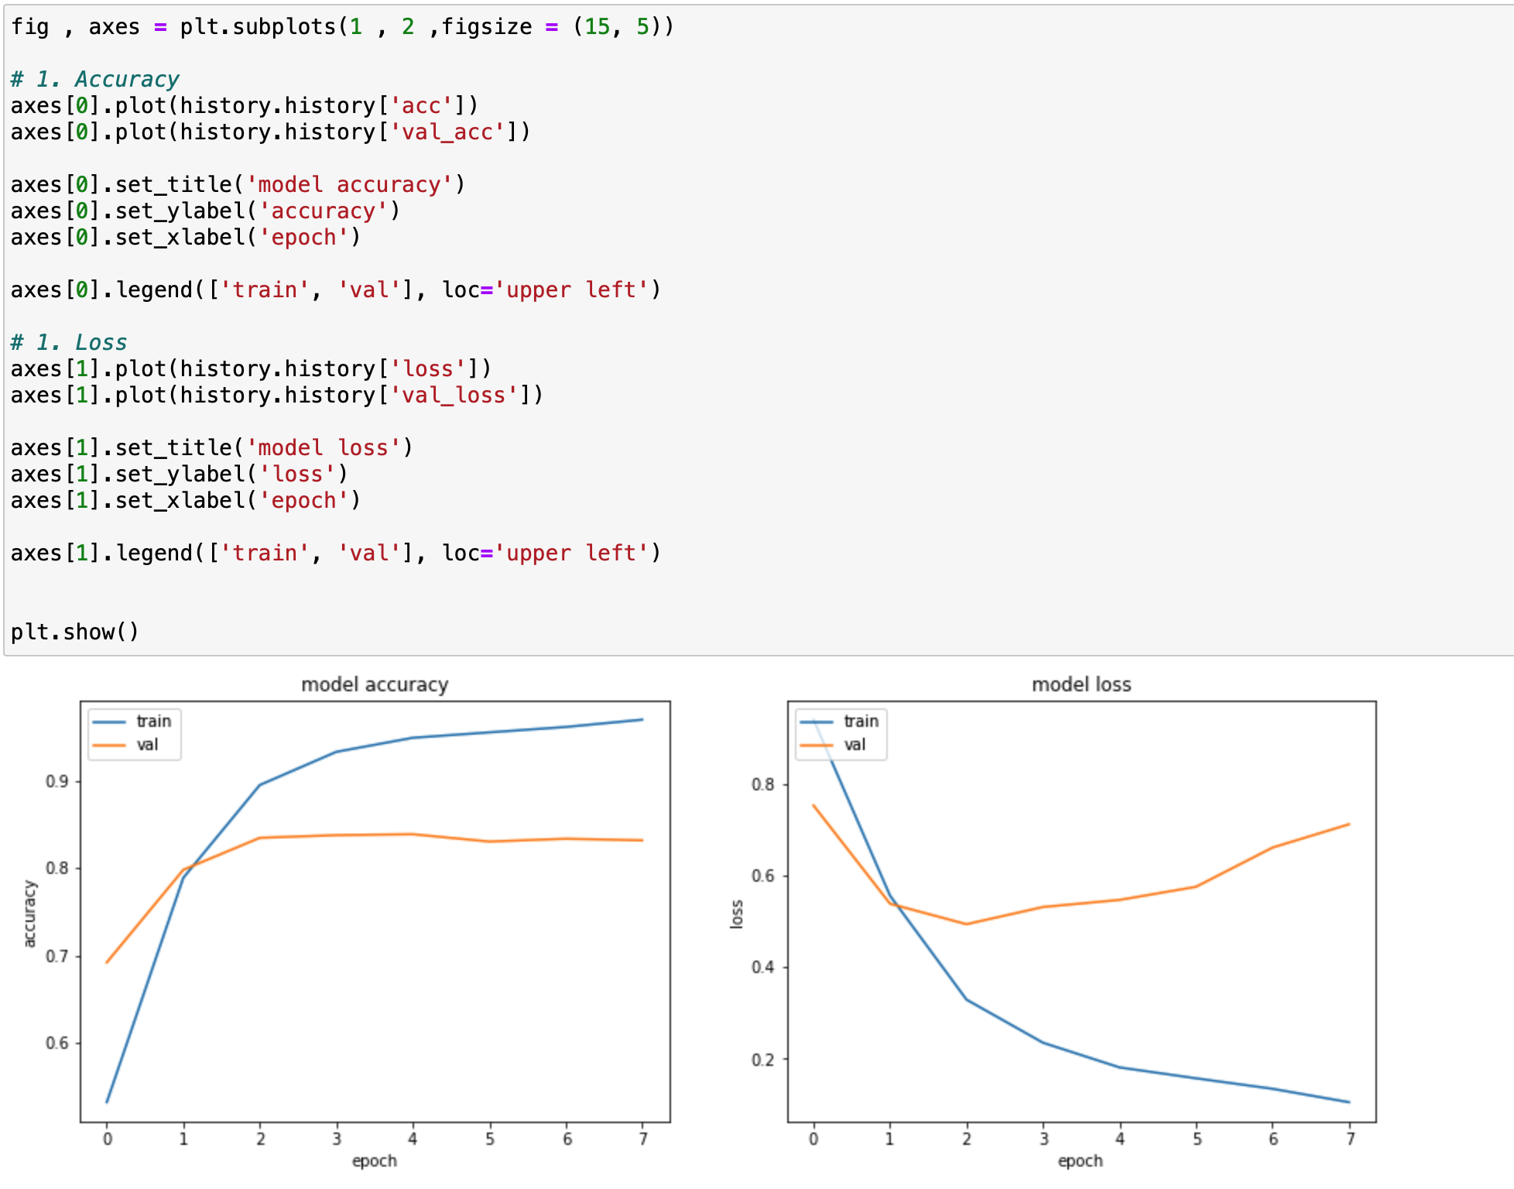Click the '# 1. Loss' comment line
Viewport: 1514px width, 1189px height.
point(68,342)
